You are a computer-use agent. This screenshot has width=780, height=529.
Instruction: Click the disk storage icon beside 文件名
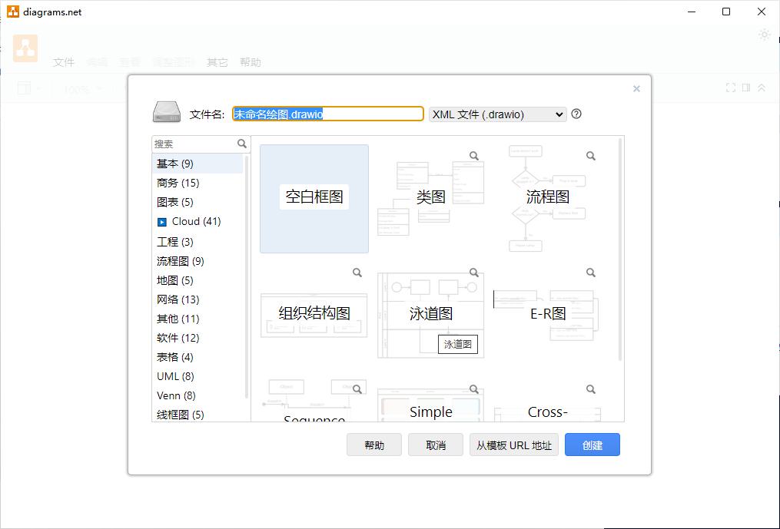[166, 112]
